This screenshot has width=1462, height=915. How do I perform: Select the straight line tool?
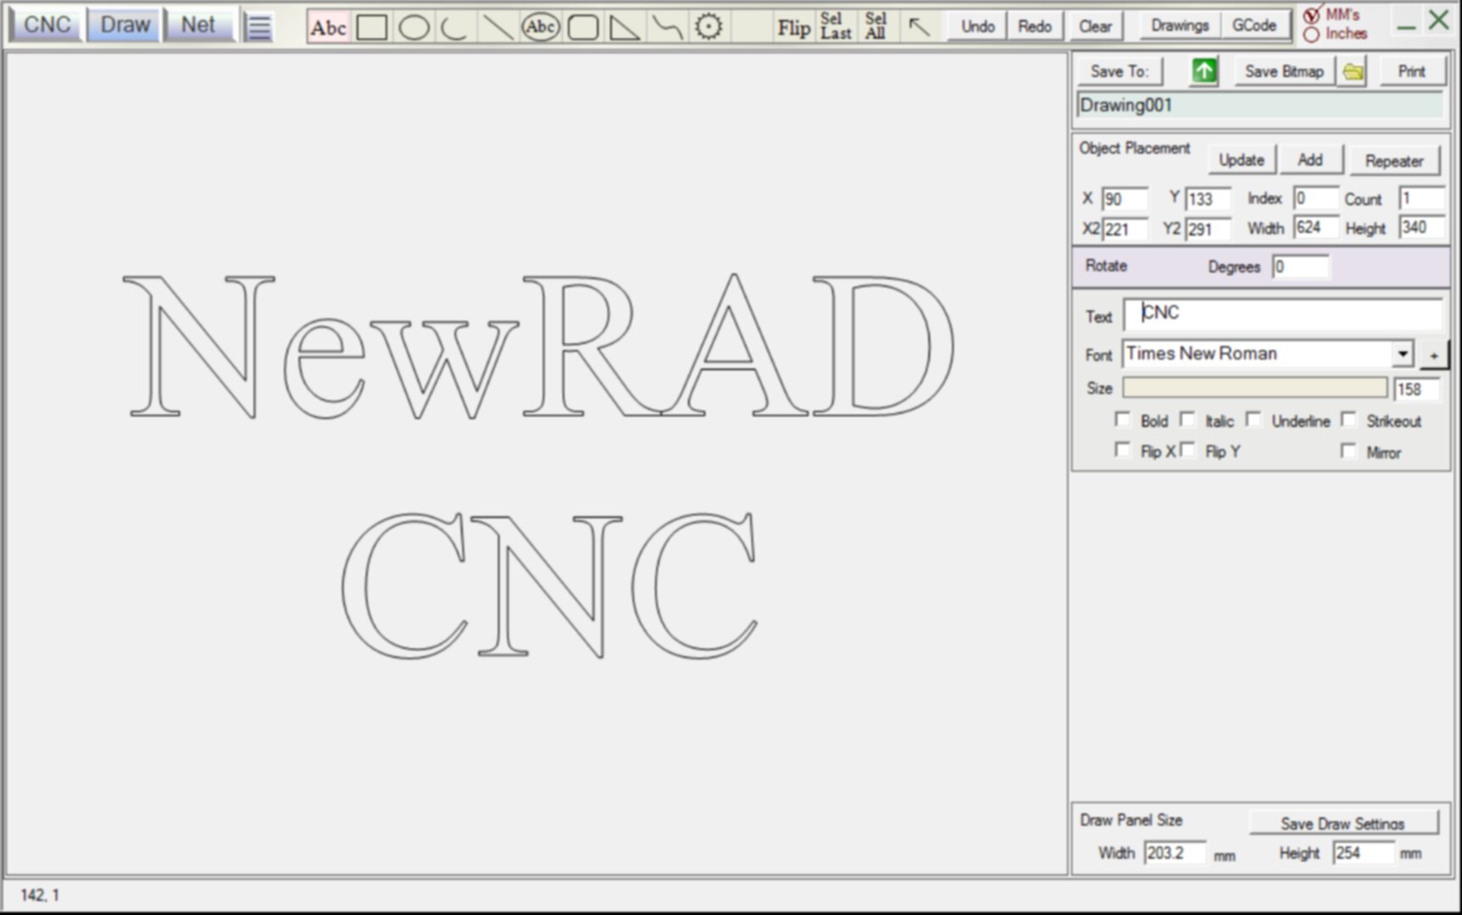point(498,28)
